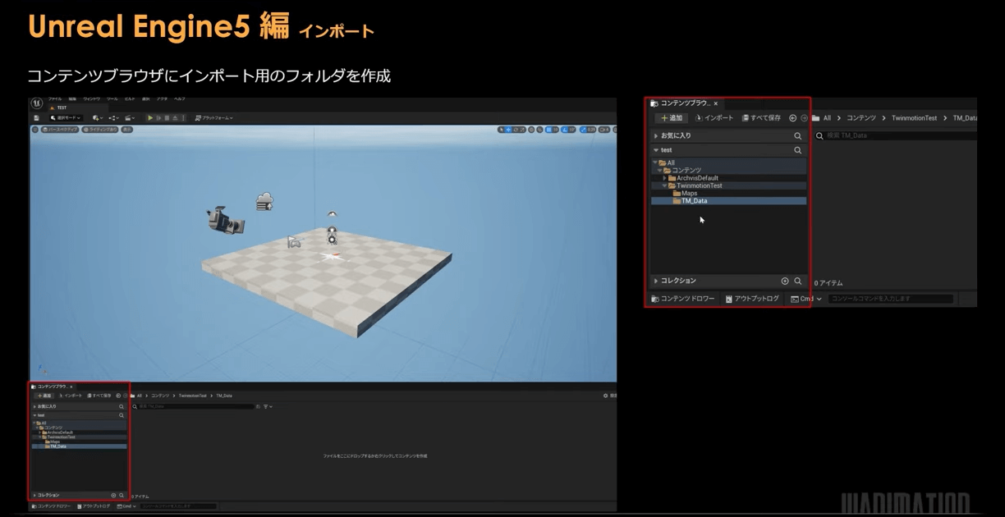Click the インポート button in enlarged Content Browser
Image resolution: width=1005 pixels, height=517 pixels.
pos(714,118)
